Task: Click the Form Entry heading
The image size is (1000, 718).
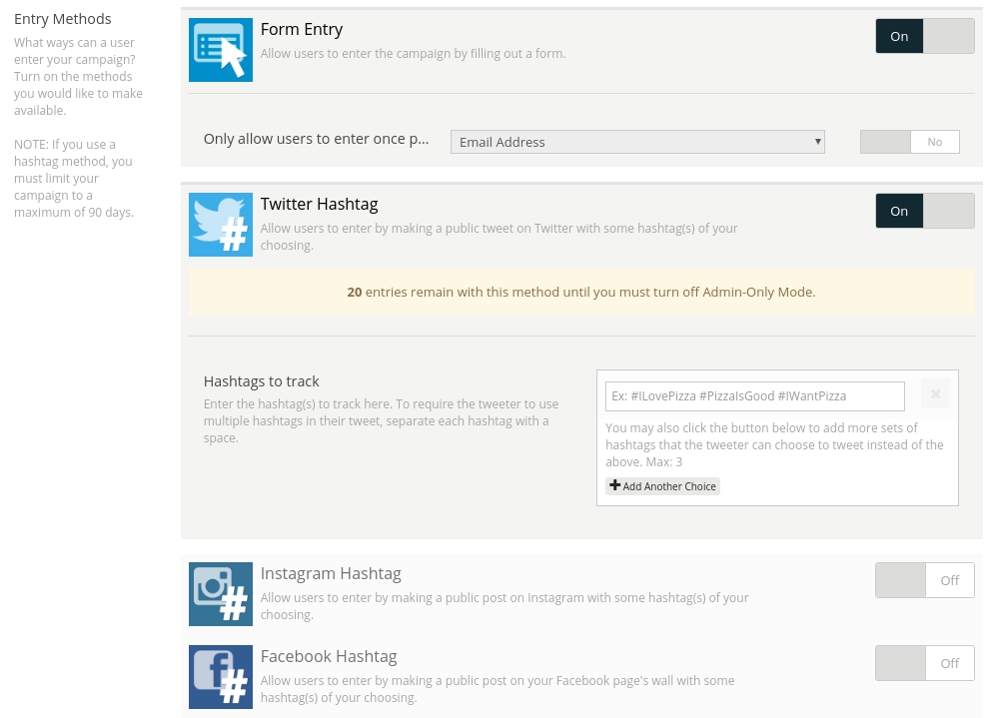Action: point(302,30)
